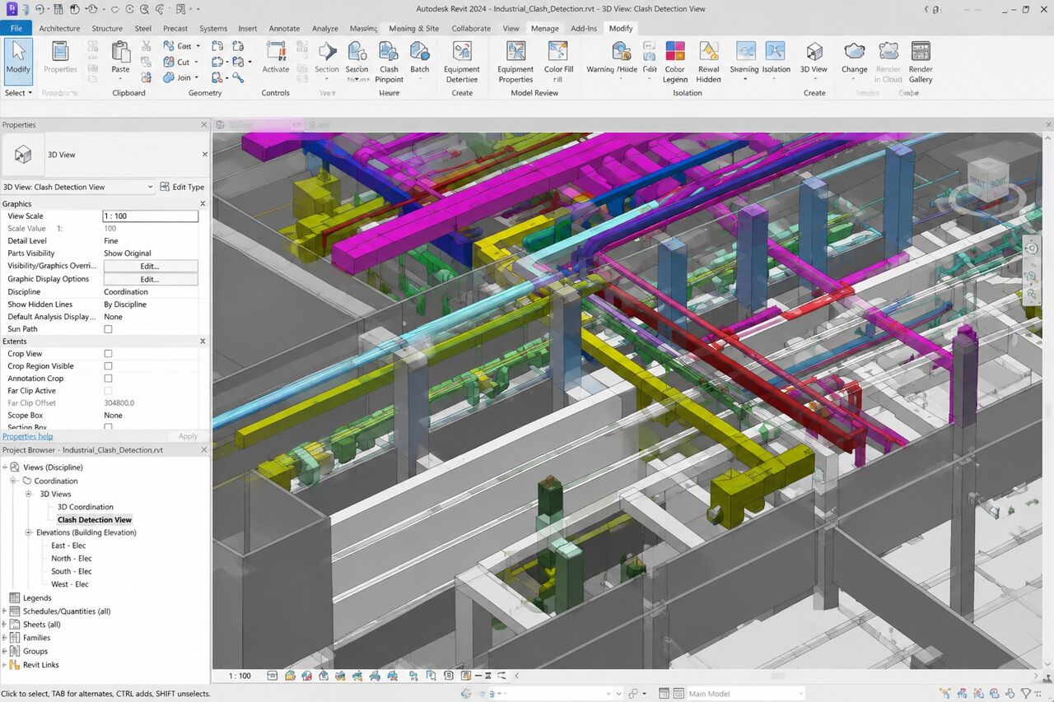Viewport: 1054px width, 702px height.
Task: Click the Edit Type button
Action: point(182,187)
